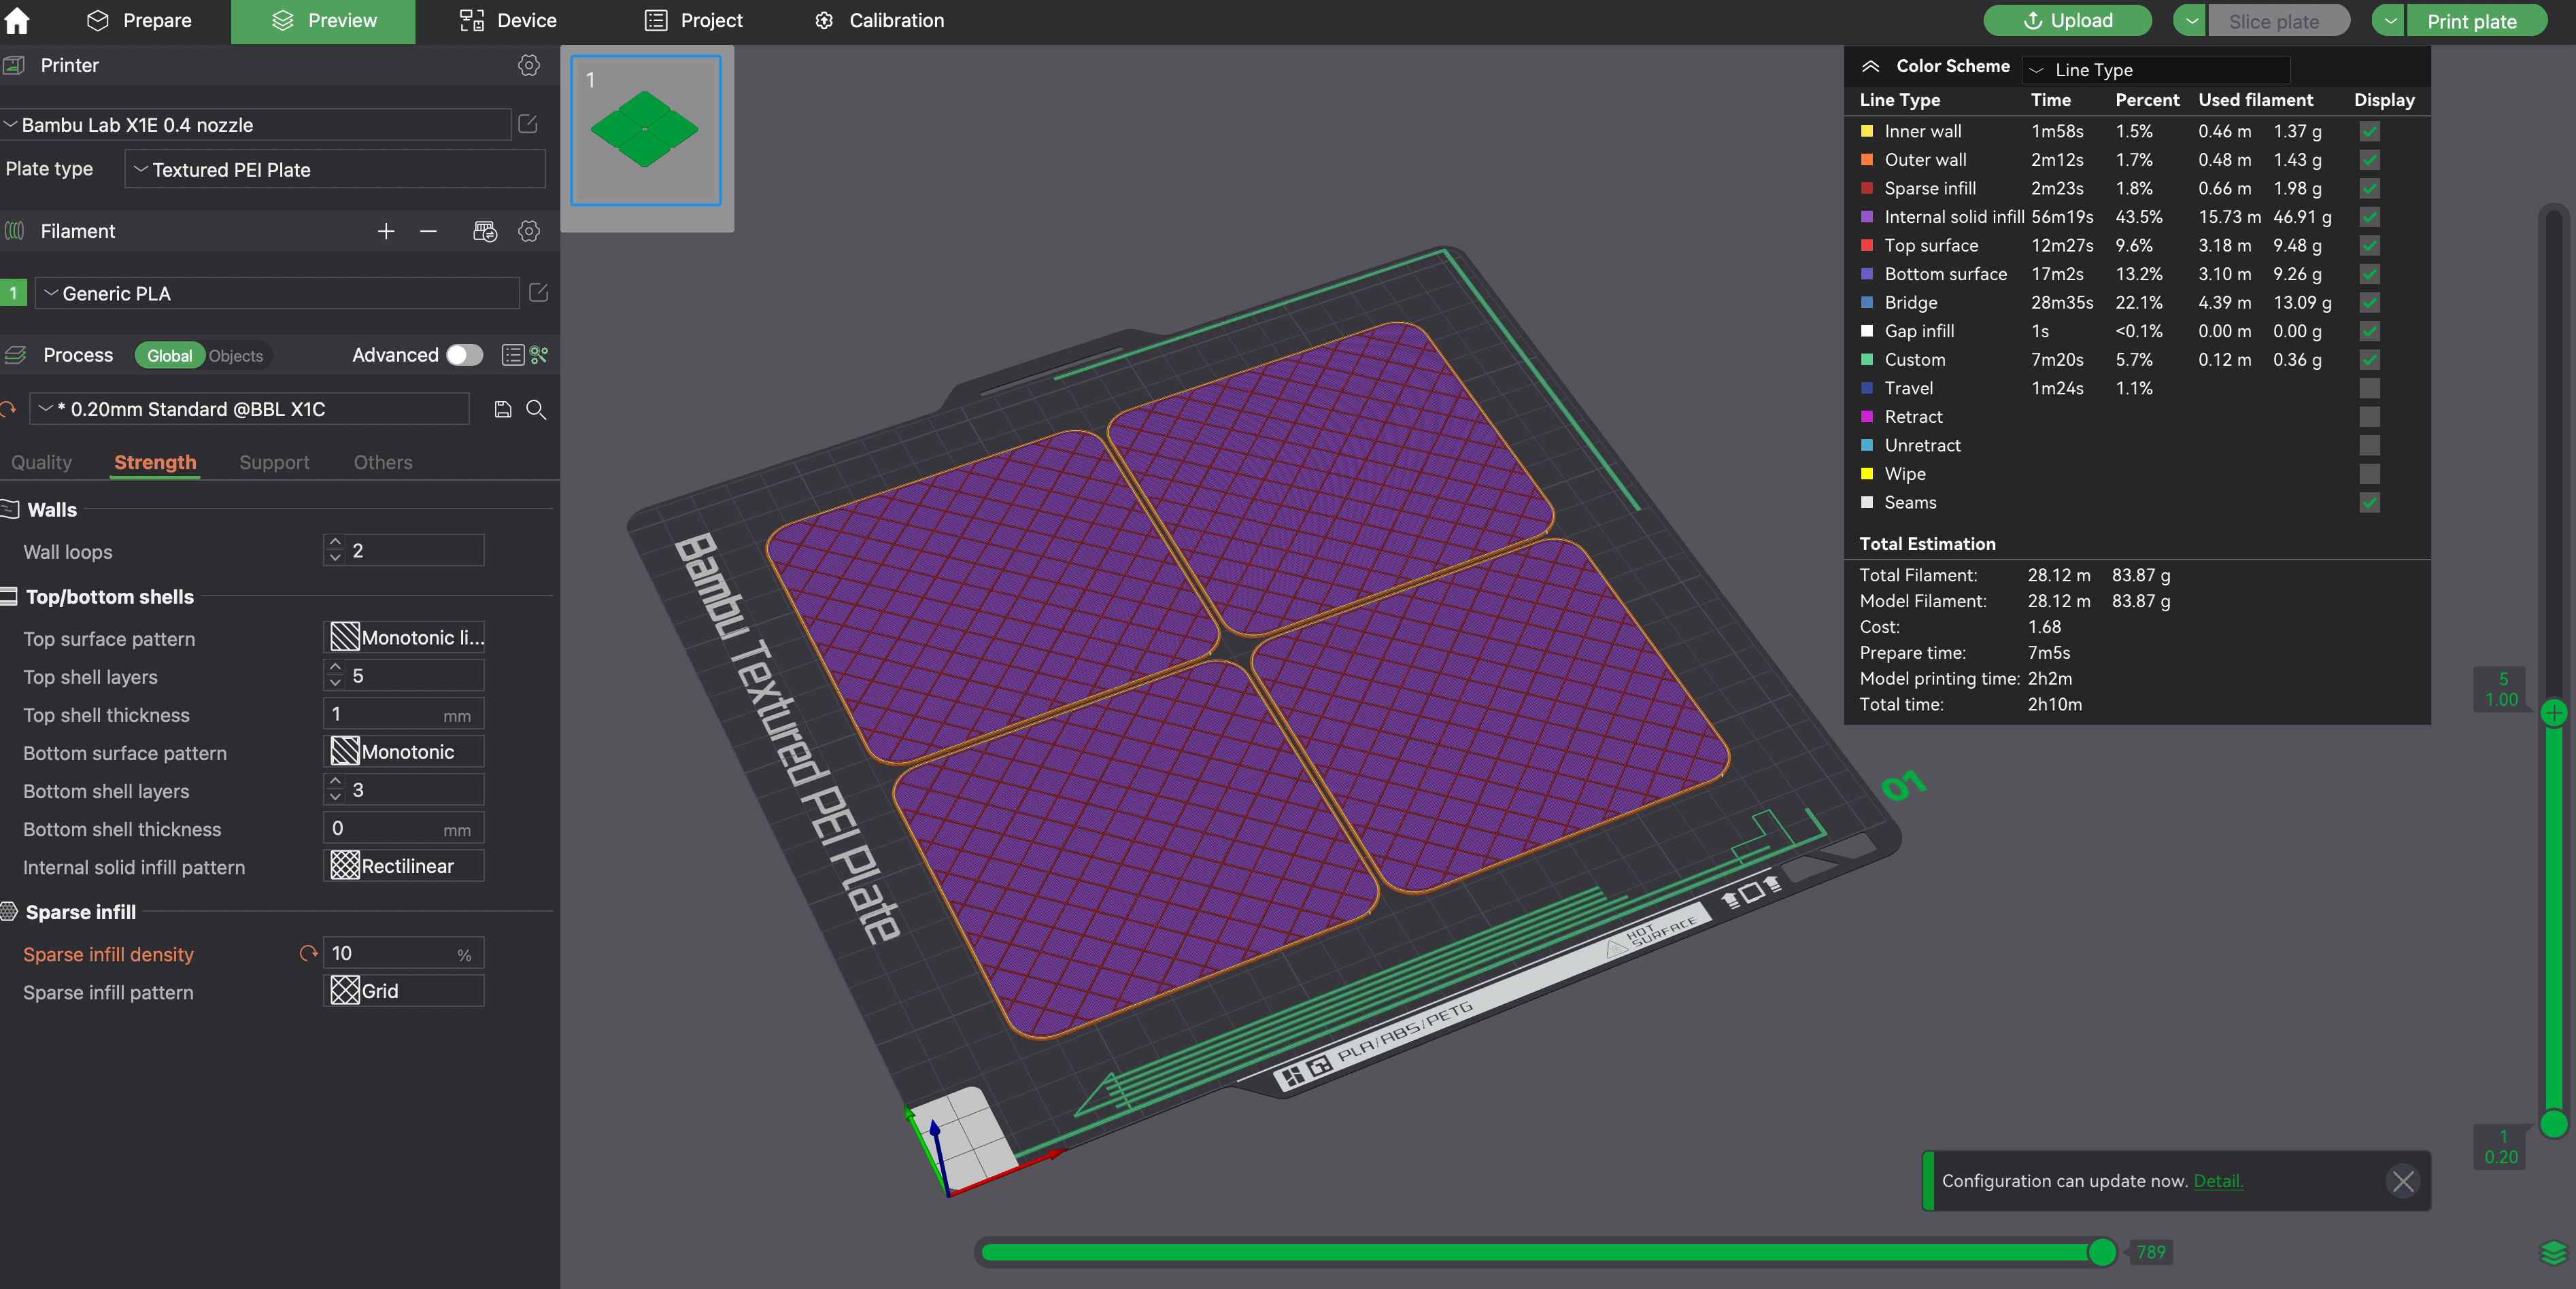Toggle the Advanced process settings switch

[x=463, y=355]
